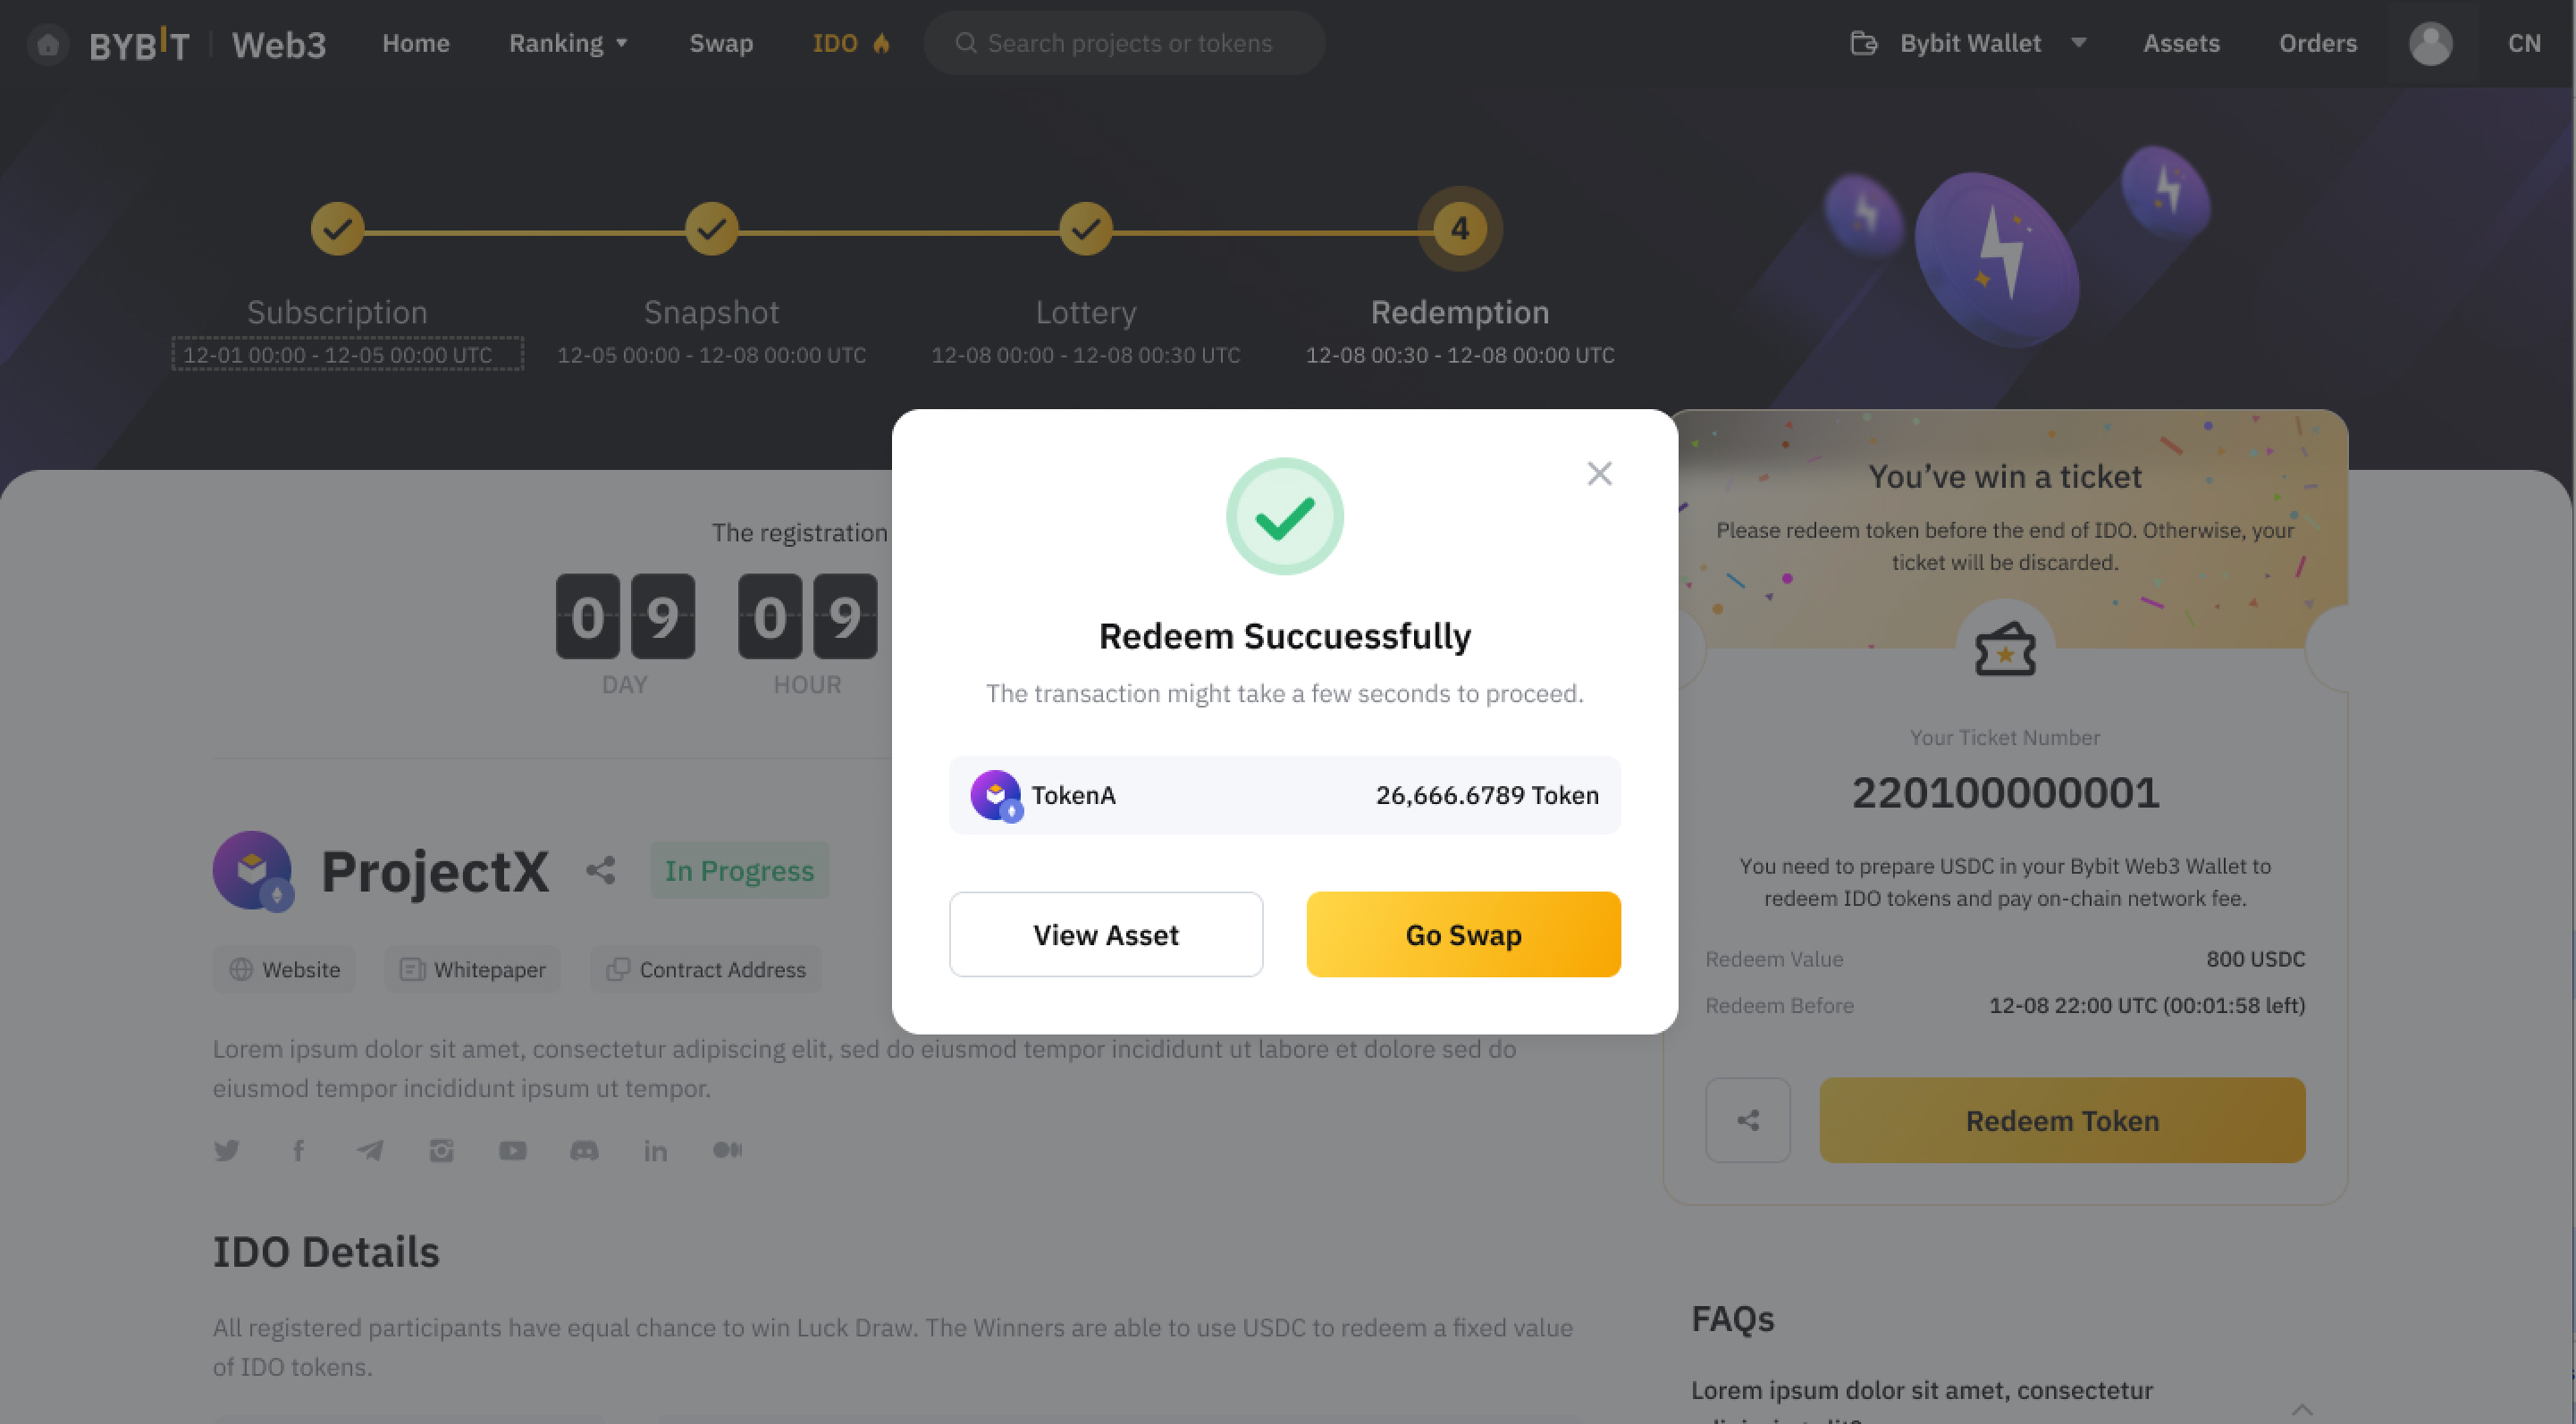Close the Redeem Successfully dialog
This screenshot has height=1424, width=2576.
[1599, 473]
